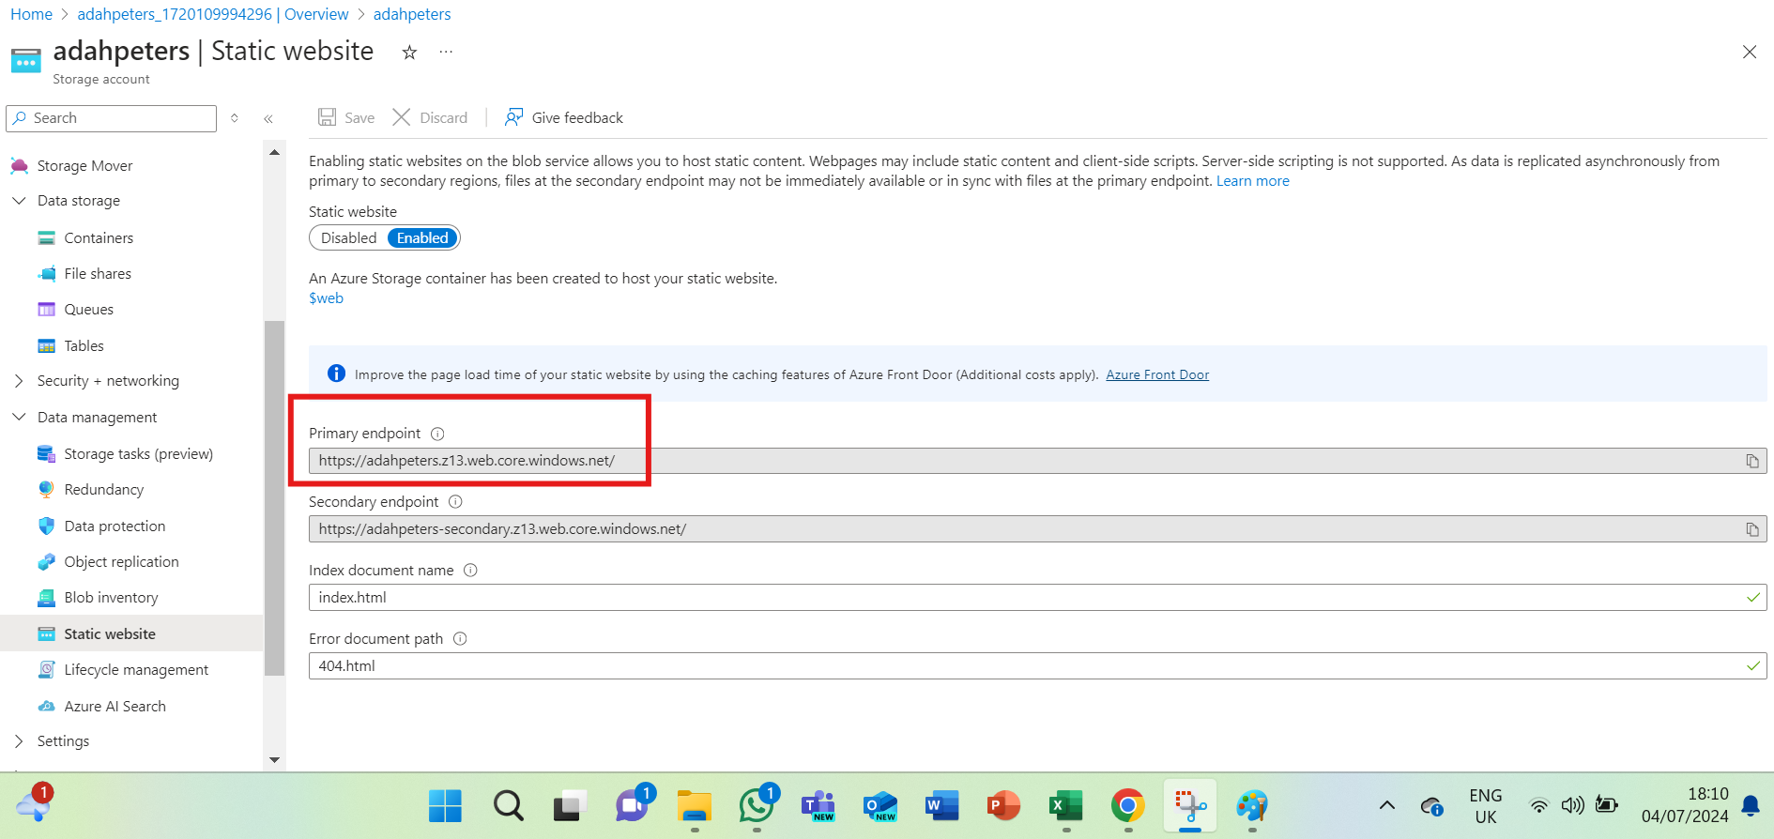Screen dimensions: 1774x839
Task: Select Static website in sidebar
Action: click(131, 634)
